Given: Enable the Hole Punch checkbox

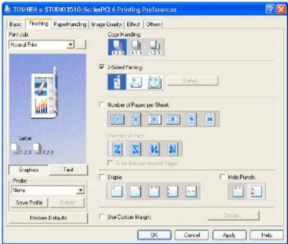Looking at the screenshot, I should point(223,177).
